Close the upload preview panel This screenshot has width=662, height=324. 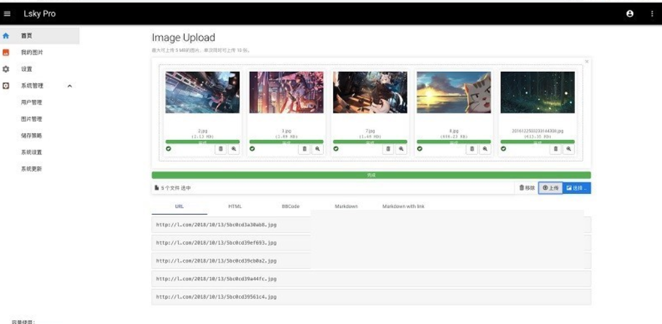[586, 61]
